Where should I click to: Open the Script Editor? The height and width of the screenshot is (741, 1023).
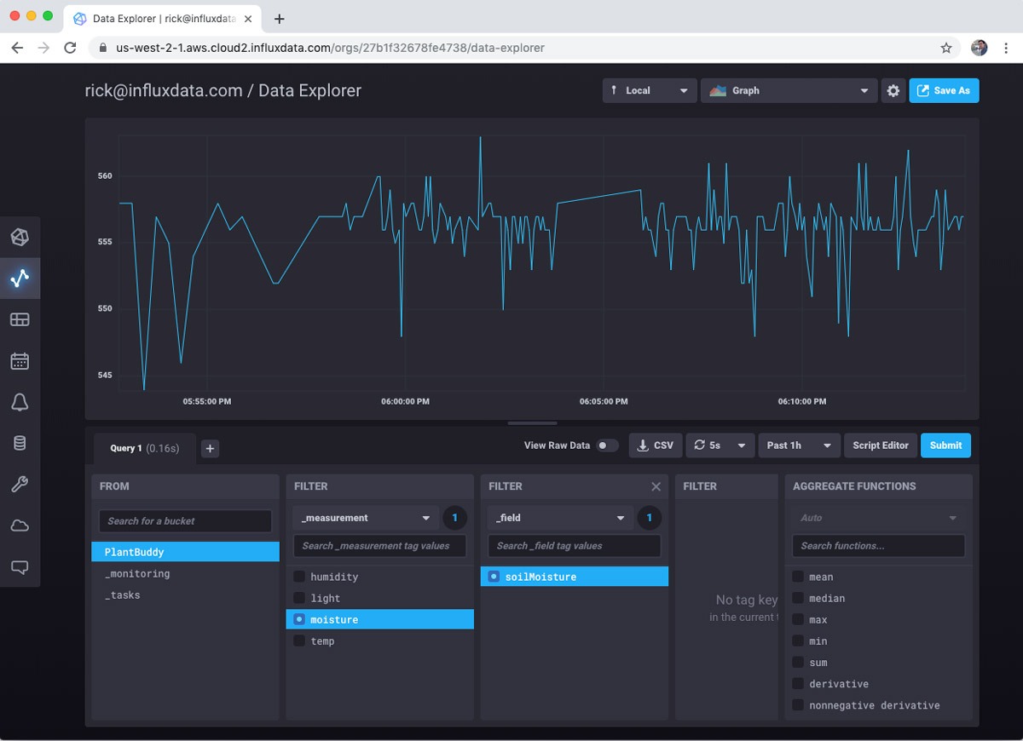click(881, 445)
